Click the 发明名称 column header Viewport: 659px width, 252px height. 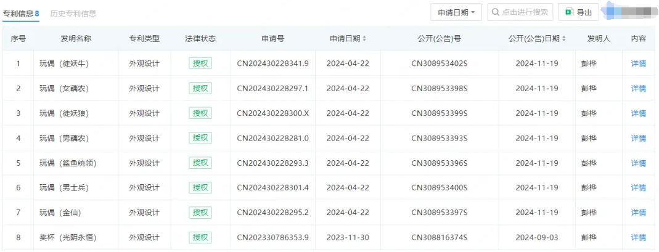(76, 39)
